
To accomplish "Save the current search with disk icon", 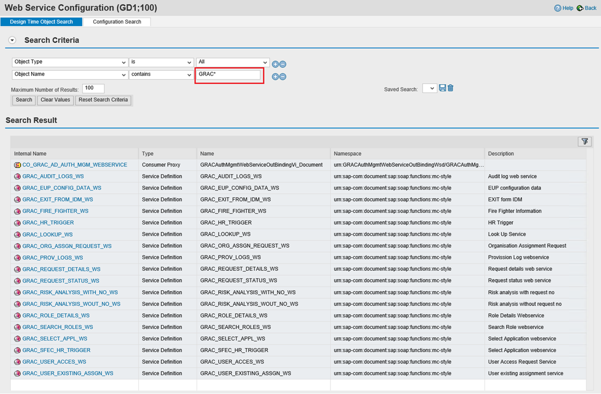I will pos(442,88).
